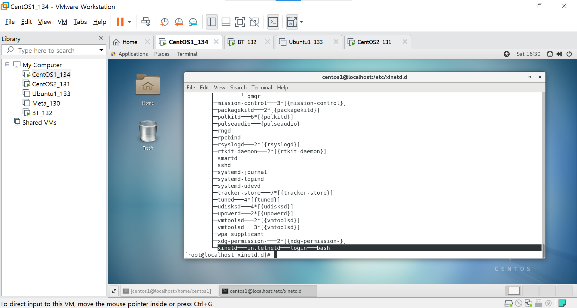Viewport: 577px width, 308px height.
Task: Open the File menu of VMware
Action: tap(10, 22)
